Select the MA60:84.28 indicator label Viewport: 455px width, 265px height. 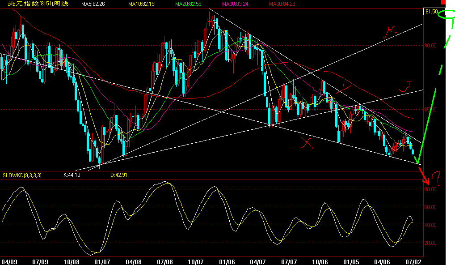pyautogui.click(x=282, y=4)
